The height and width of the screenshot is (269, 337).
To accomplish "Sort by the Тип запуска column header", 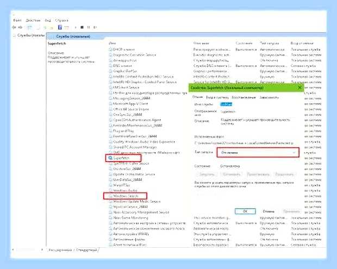I will [x=269, y=43].
